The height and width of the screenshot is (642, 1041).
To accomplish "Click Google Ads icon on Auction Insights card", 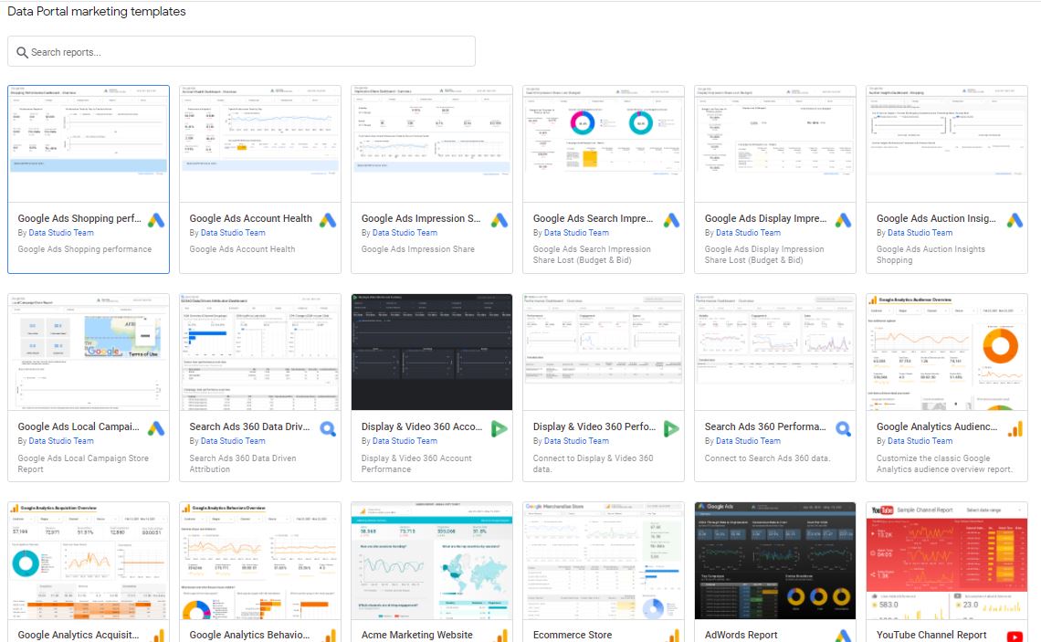I will point(1015,220).
